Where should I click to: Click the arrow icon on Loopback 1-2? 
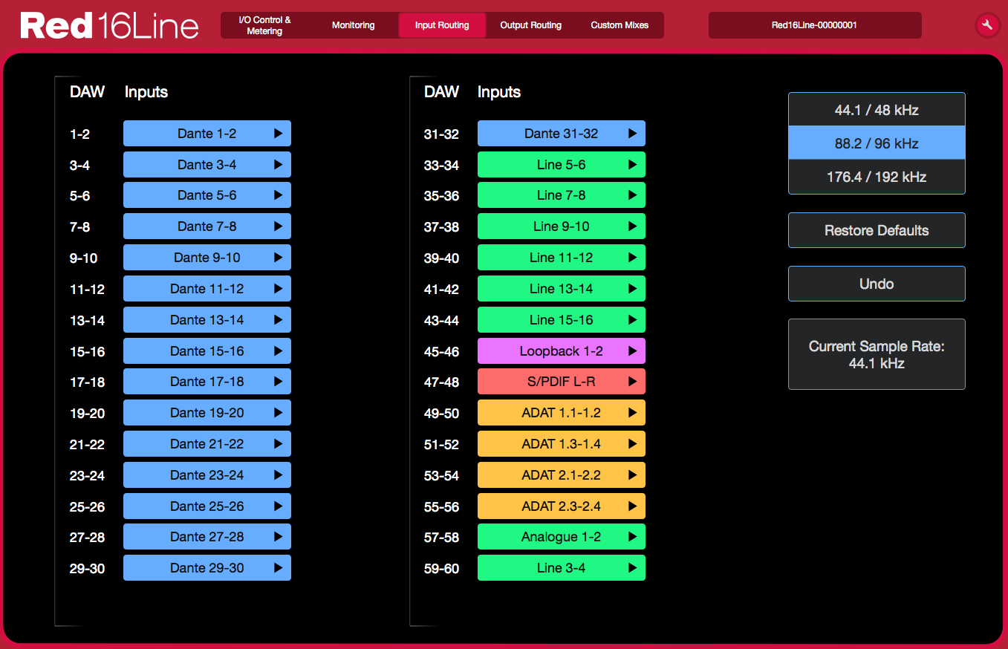coord(632,350)
